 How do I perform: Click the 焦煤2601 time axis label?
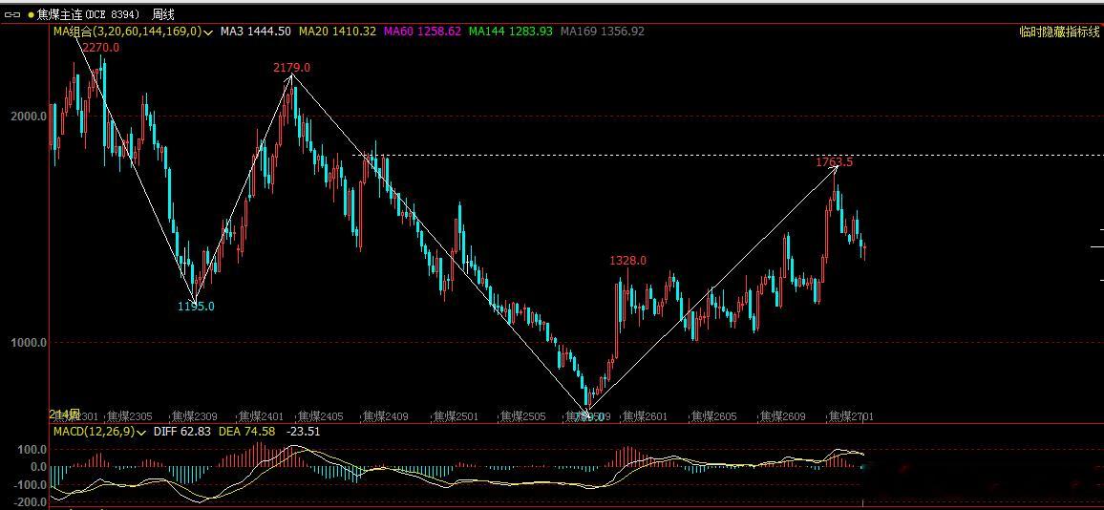tap(645, 416)
